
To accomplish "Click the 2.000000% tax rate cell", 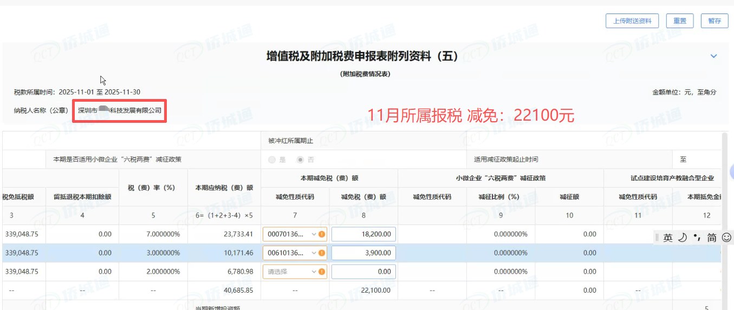I will coord(153,272).
